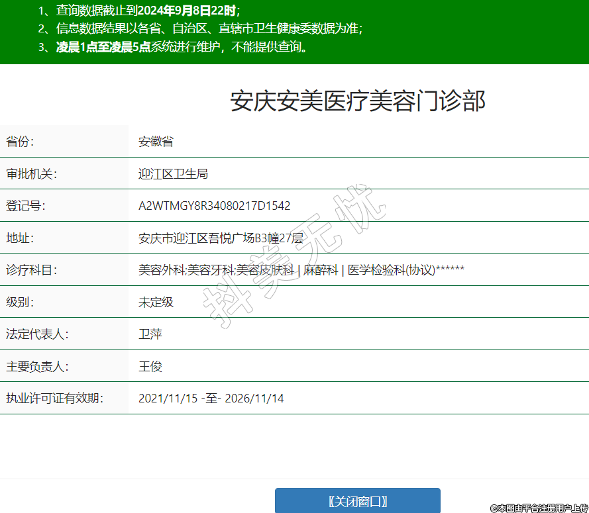Select the main person in charge 王俊
589x513 pixels.
(x=150, y=367)
